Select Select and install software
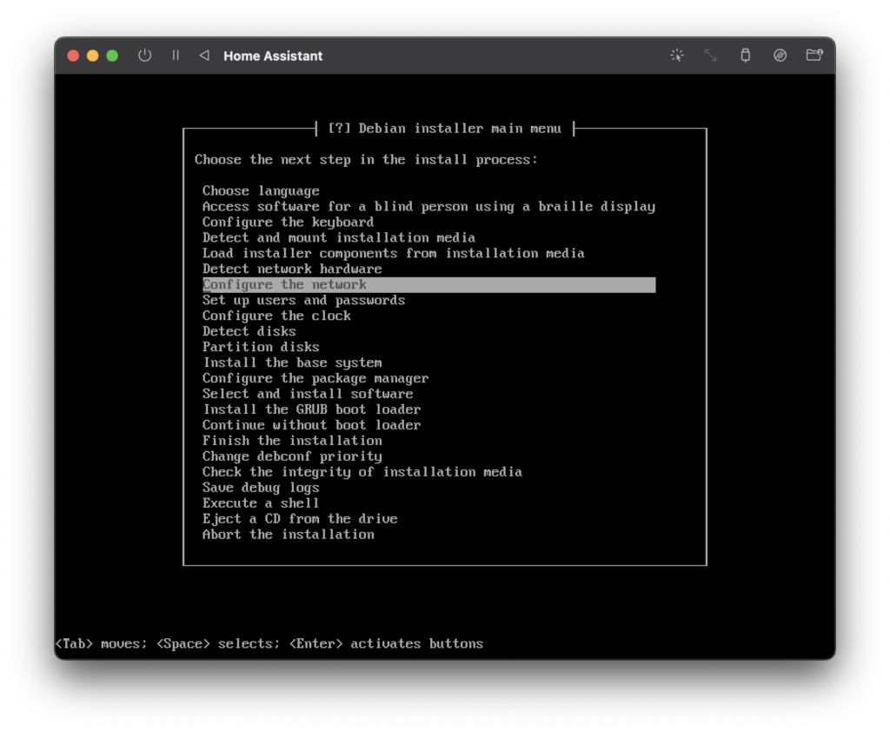Screen dimensions: 890x732 [428, 394]
